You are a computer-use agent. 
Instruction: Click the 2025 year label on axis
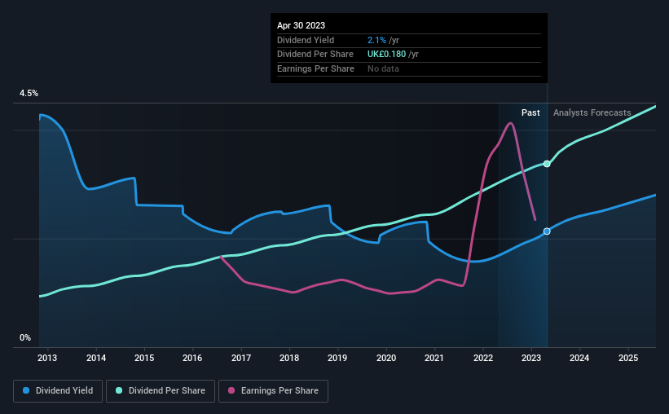(628, 358)
